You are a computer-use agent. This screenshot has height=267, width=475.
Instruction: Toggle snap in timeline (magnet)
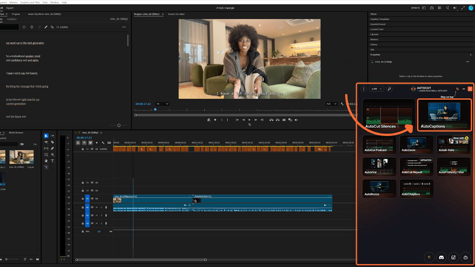[x=84, y=143]
